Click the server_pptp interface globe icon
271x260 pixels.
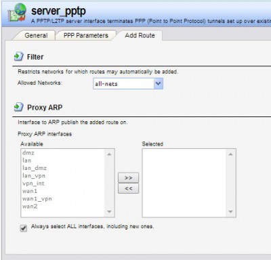(x=18, y=12)
